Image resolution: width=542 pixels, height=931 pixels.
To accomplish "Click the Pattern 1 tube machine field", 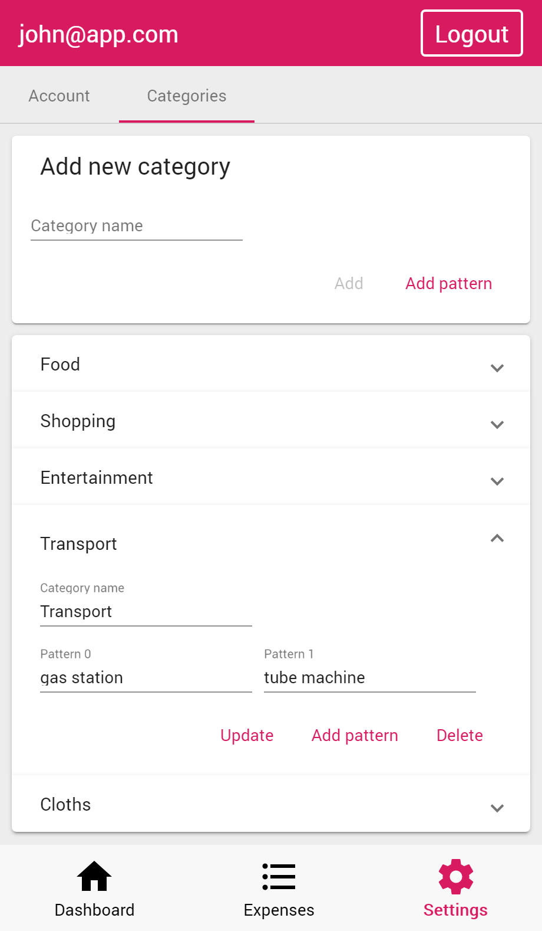I will [369, 678].
